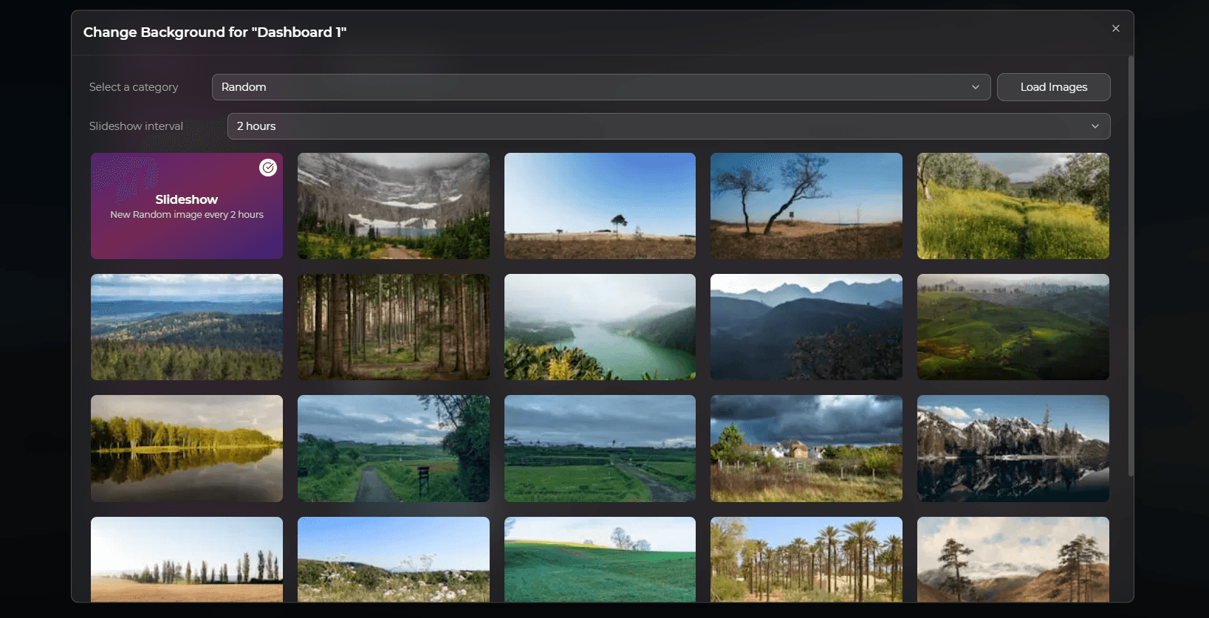Close the Change Background dialog
This screenshot has width=1209, height=618.
(1115, 29)
